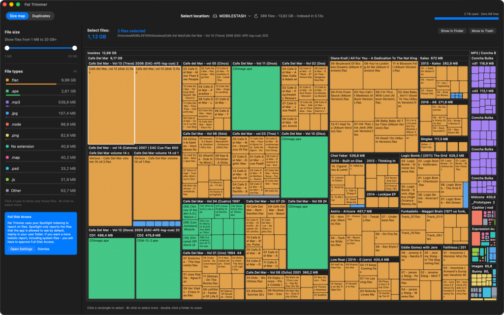The image size is (504, 315).
Task: Filter by .map file type
Action: [40, 157]
